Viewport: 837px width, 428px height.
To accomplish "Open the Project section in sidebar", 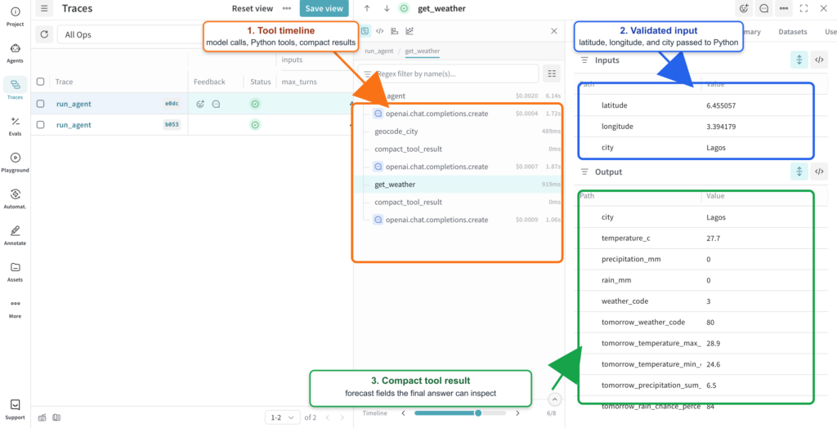I will (15, 16).
